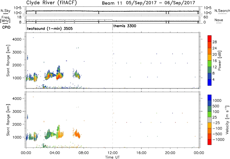
Task: Click the 'Freq. [MHz]' axis label
Action: tap(5, 19)
